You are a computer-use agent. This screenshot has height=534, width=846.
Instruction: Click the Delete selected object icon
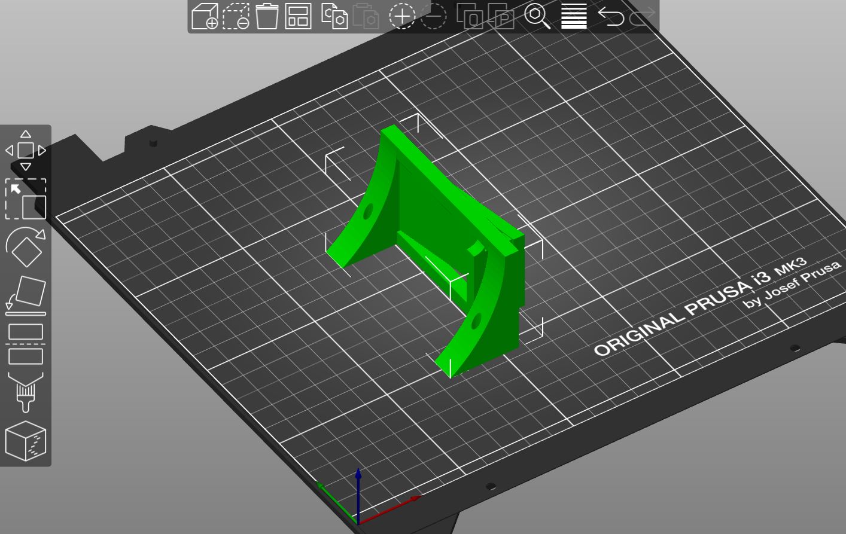point(236,16)
